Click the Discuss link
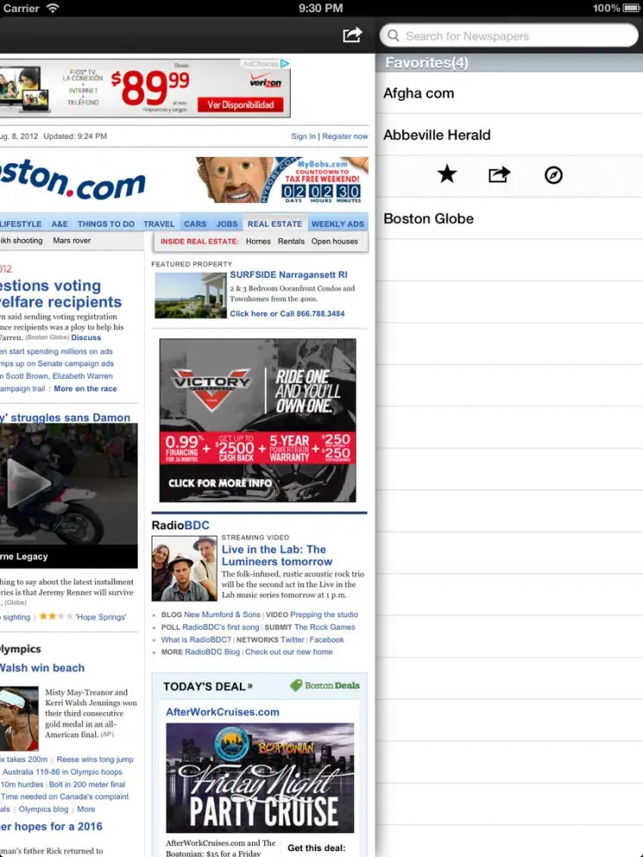The image size is (643, 857). coord(86,338)
